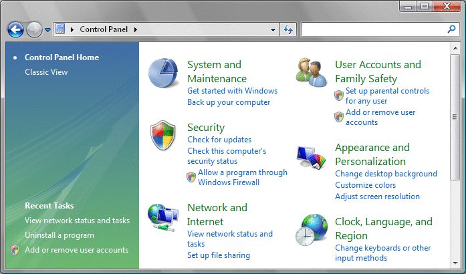
Task: Click the shield next to Add or remove user accounts in main pane
Action: coord(339,117)
